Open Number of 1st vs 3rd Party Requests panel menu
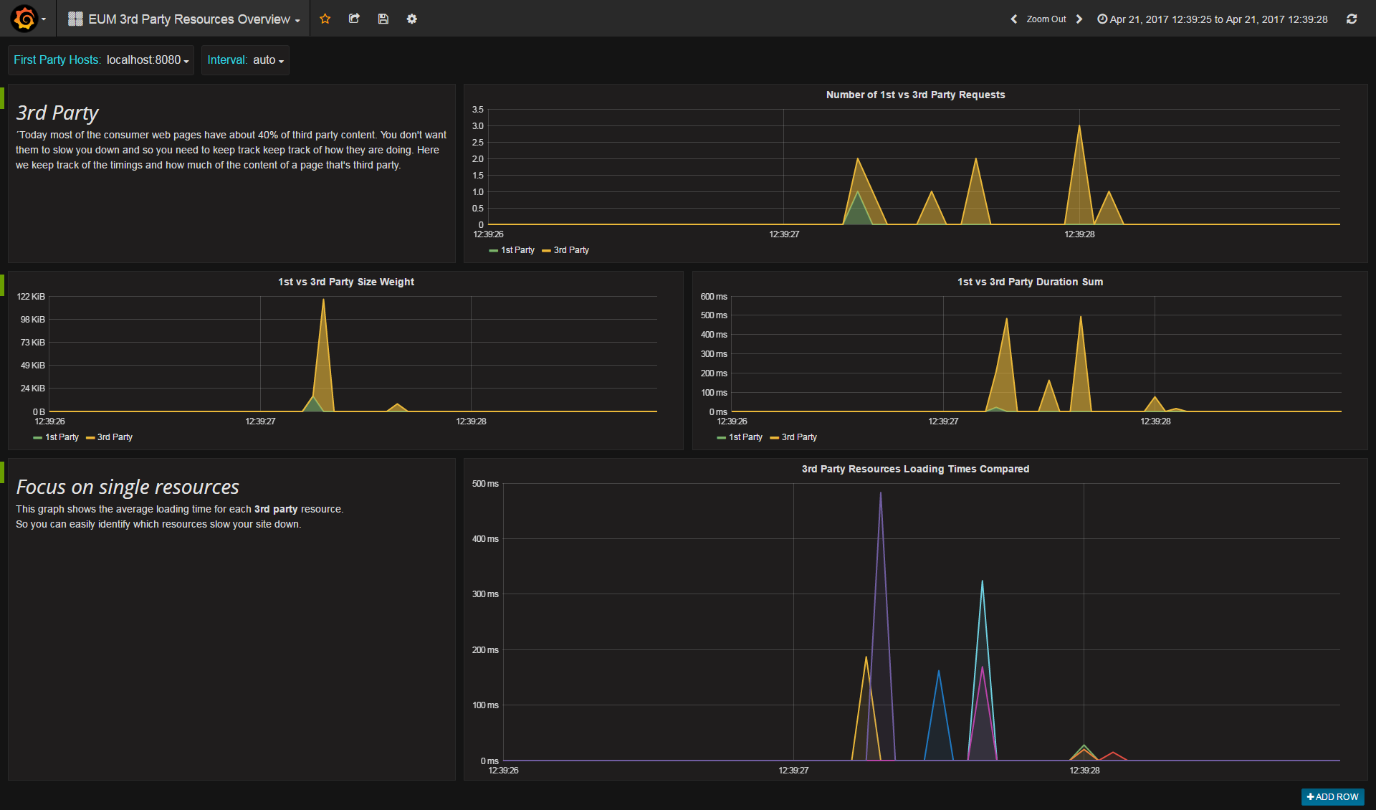This screenshot has width=1376, height=810. 915,95
